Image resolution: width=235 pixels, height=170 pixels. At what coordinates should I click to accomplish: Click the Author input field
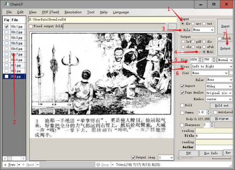click(x=214, y=147)
